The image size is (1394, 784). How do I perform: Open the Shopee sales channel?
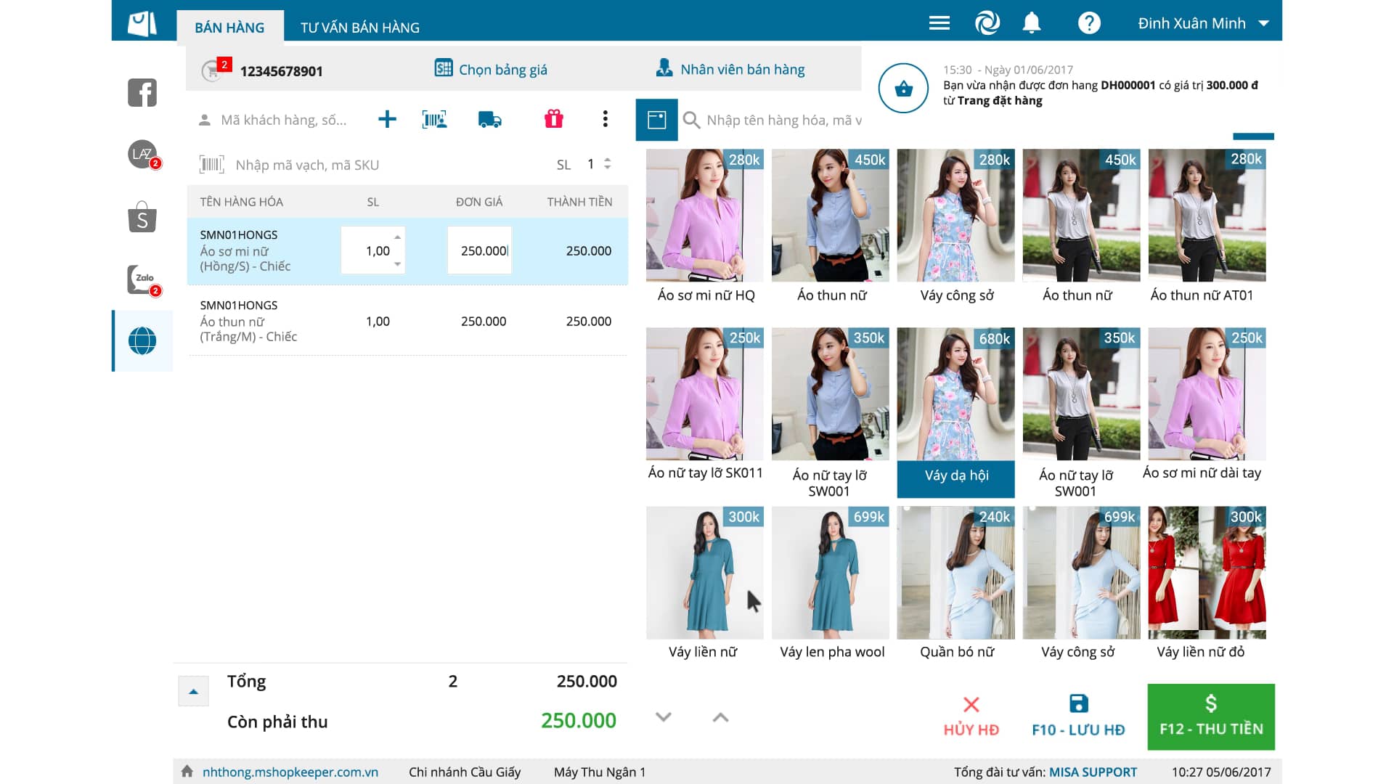(x=142, y=218)
